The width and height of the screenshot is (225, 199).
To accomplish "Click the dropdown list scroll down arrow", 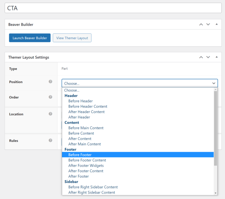I will click(216, 193).
